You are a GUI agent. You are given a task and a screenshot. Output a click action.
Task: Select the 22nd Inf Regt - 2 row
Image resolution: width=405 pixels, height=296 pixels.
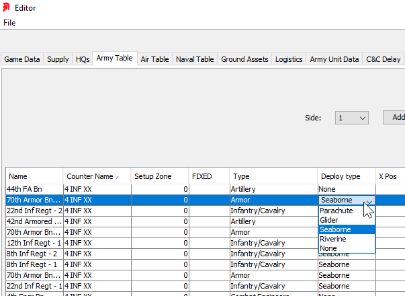[35, 211]
